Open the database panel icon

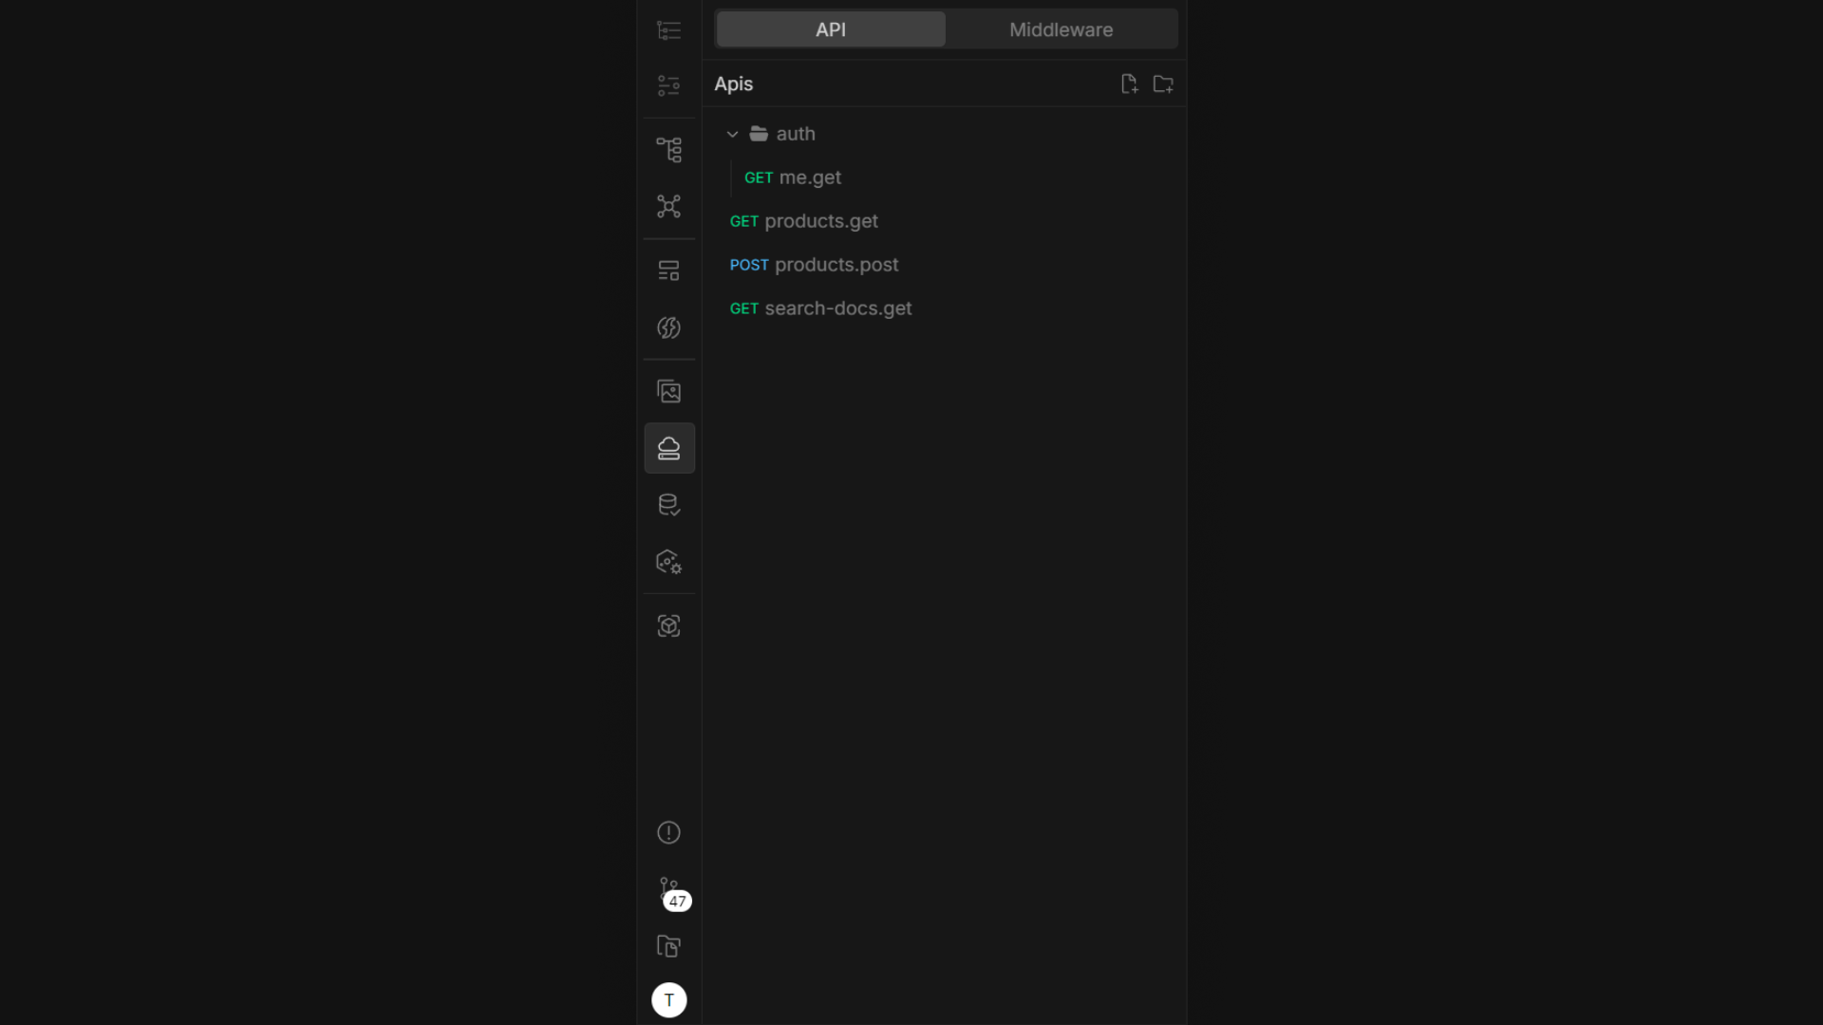[x=669, y=504]
